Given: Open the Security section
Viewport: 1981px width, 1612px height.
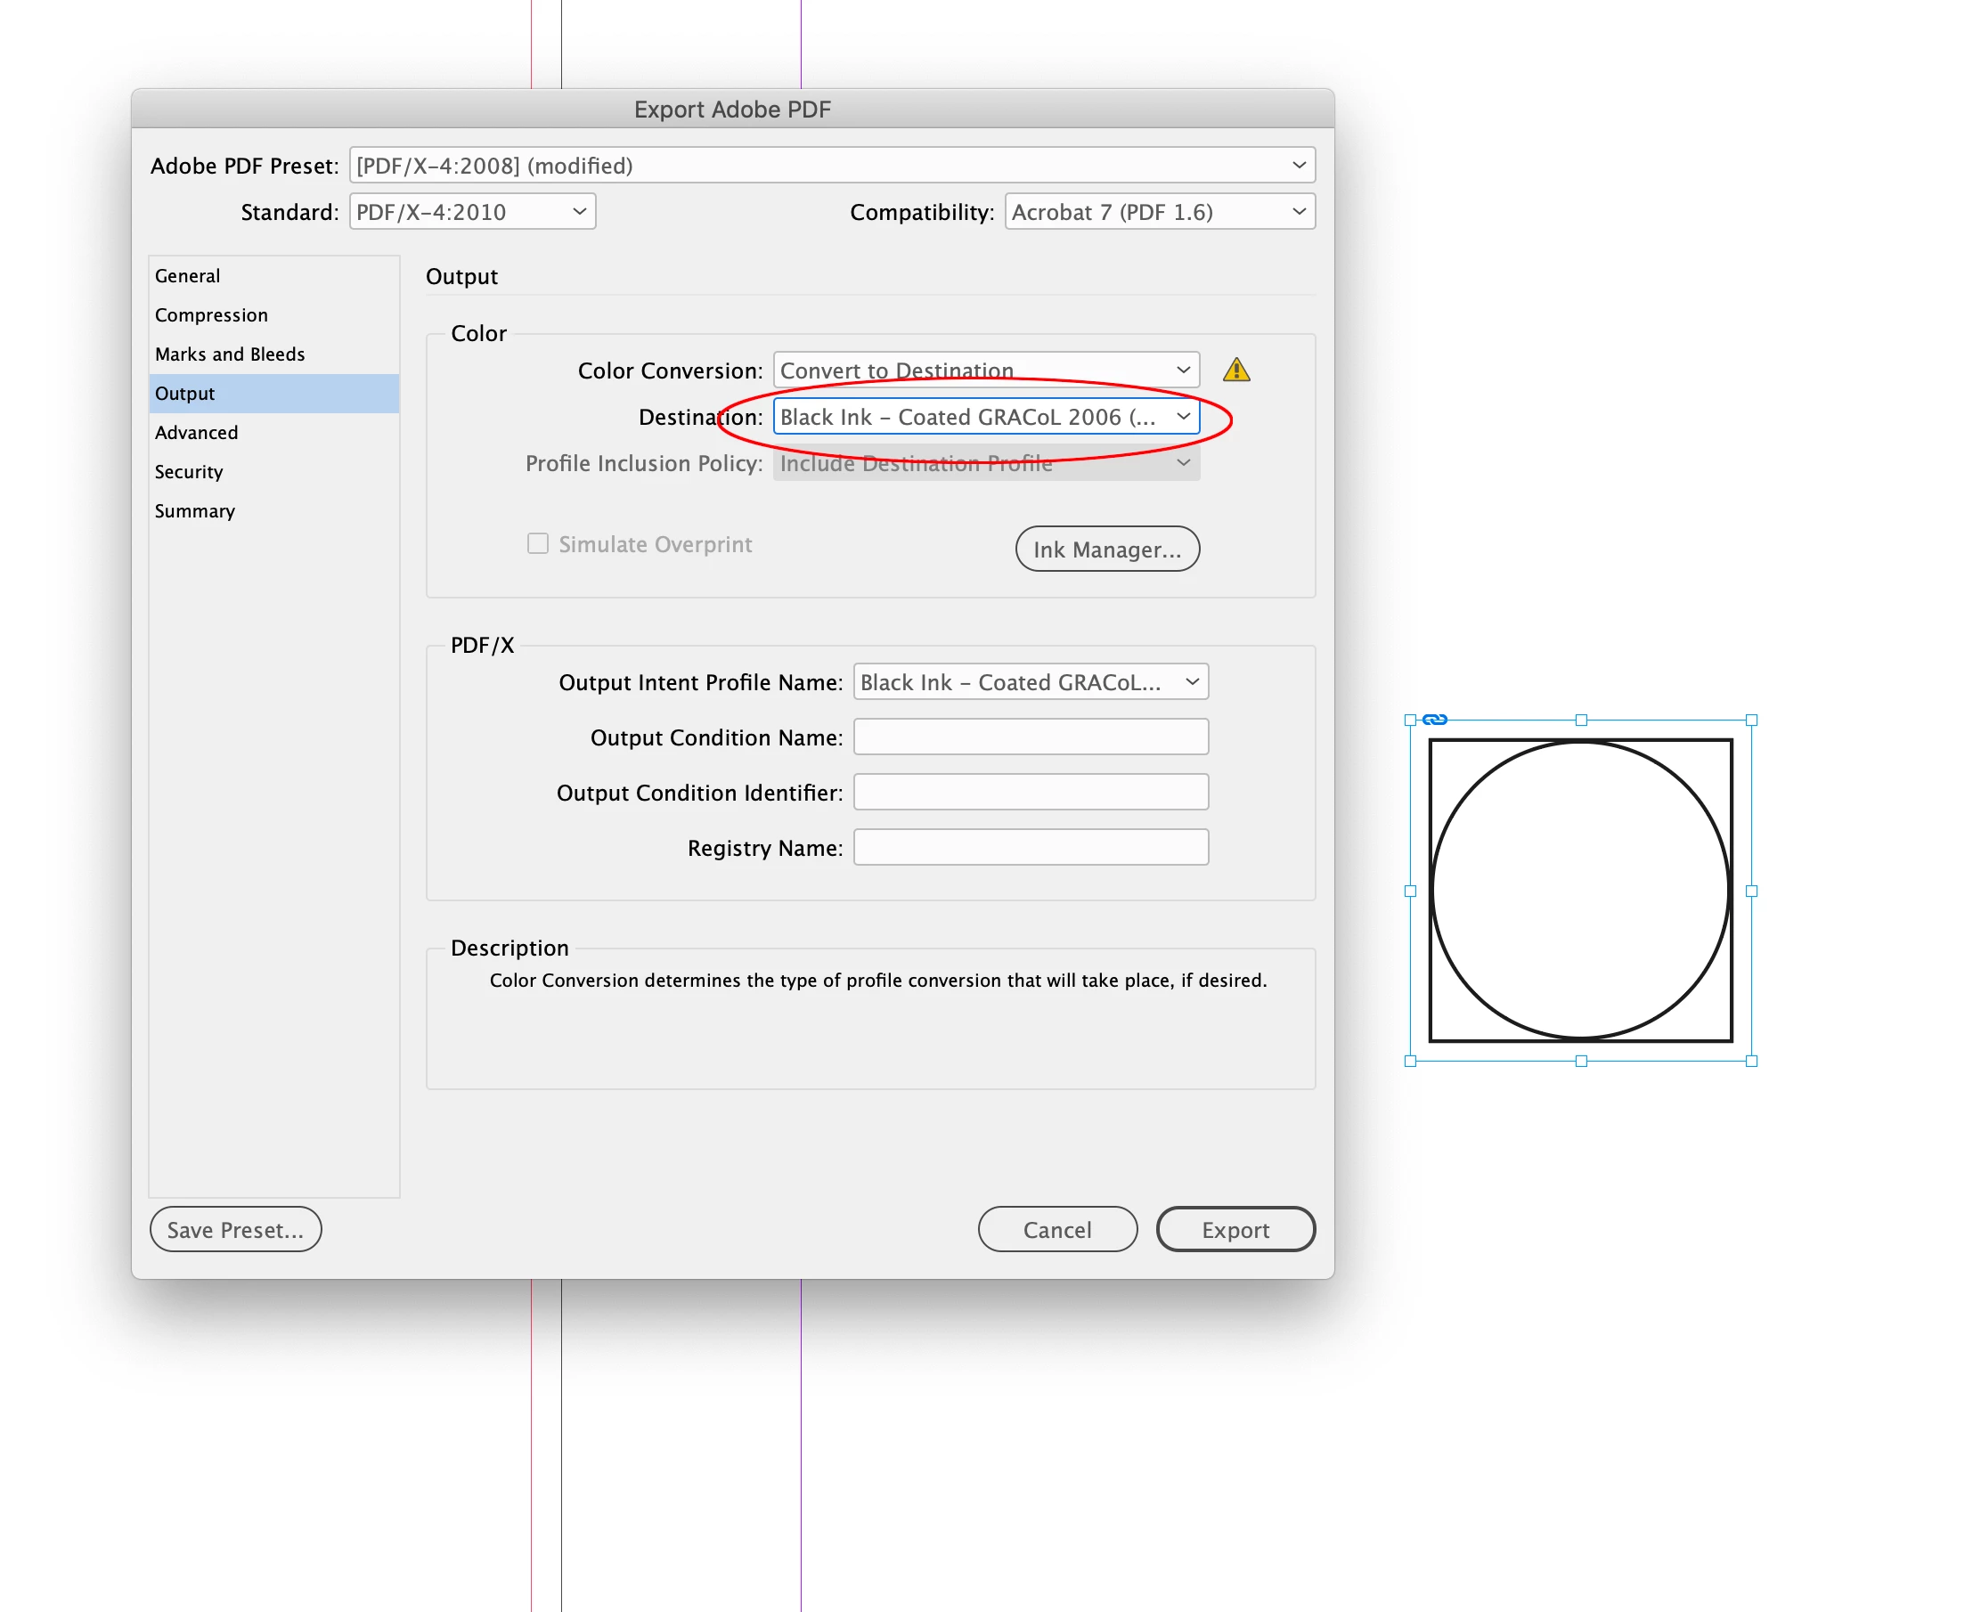Looking at the screenshot, I should coord(189,472).
